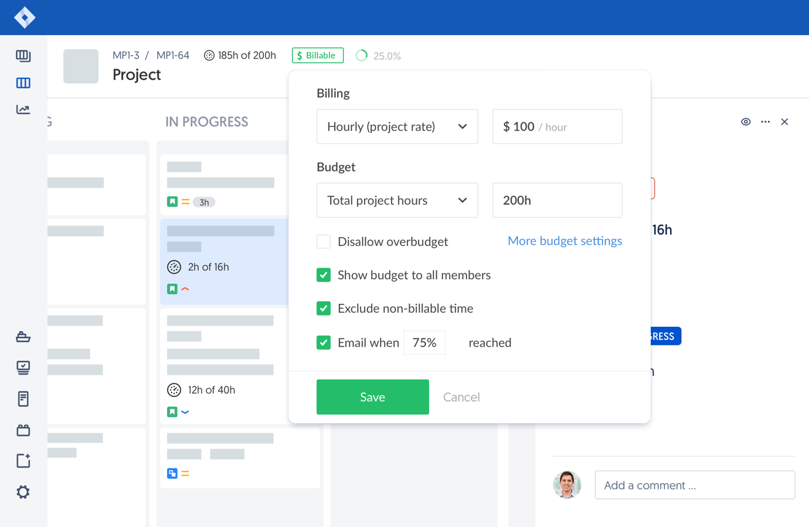Open the MP1-3 breadcrumb link
The width and height of the screenshot is (809, 527).
(x=126, y=55)
